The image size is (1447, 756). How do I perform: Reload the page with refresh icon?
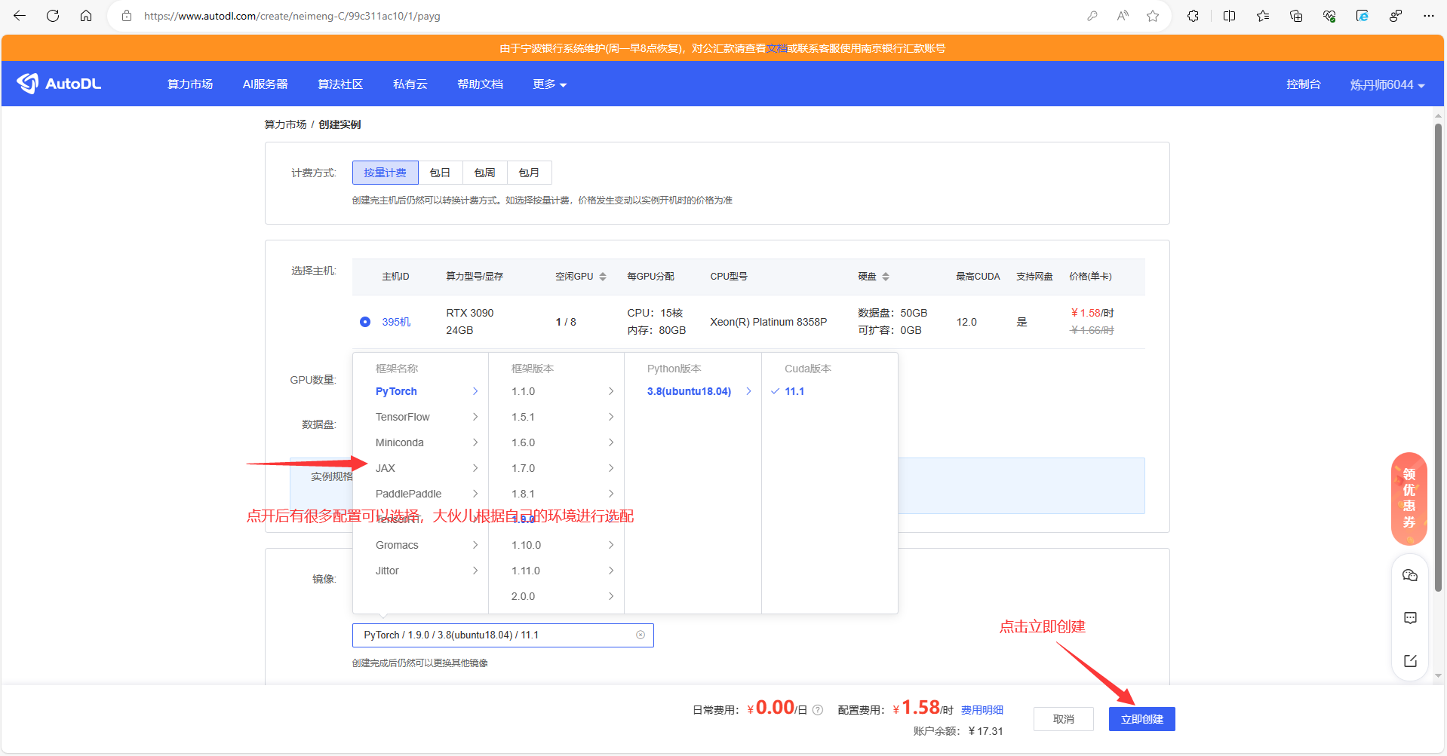[x=53, y=16]
